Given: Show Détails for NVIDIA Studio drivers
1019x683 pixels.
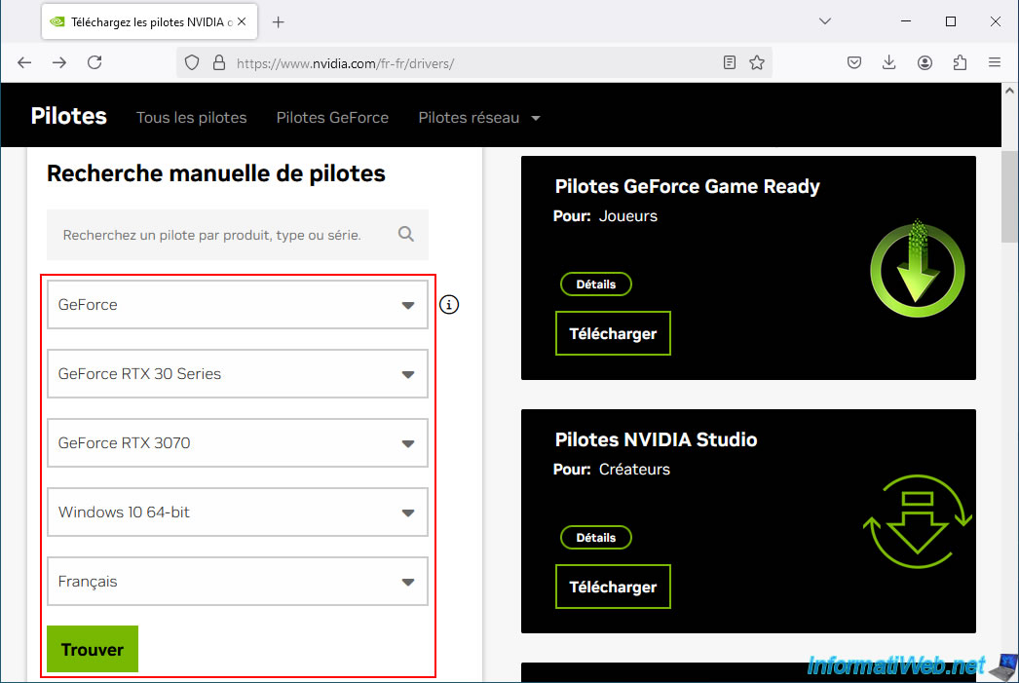Looking at the screenshot, I should tap(596, 538).
